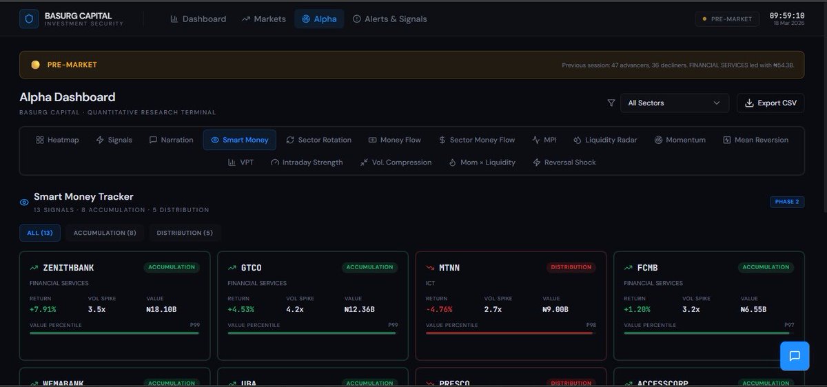Click the FCMB uptrend arrow icon
This screenshot has width=827, height=387.
629,267
